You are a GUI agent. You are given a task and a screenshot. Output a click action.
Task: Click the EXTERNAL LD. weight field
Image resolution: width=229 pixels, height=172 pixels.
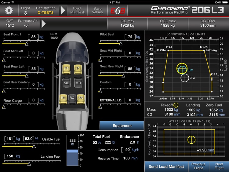tap(130, 100)
